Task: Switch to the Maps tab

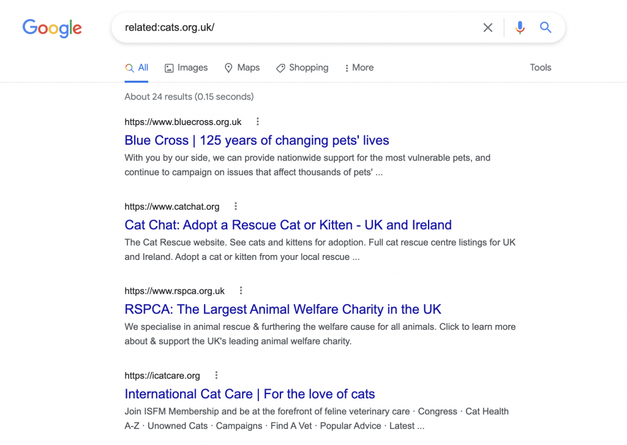Action: 242,67
